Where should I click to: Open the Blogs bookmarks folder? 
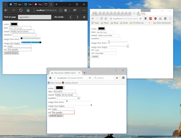tap(114, 23)
